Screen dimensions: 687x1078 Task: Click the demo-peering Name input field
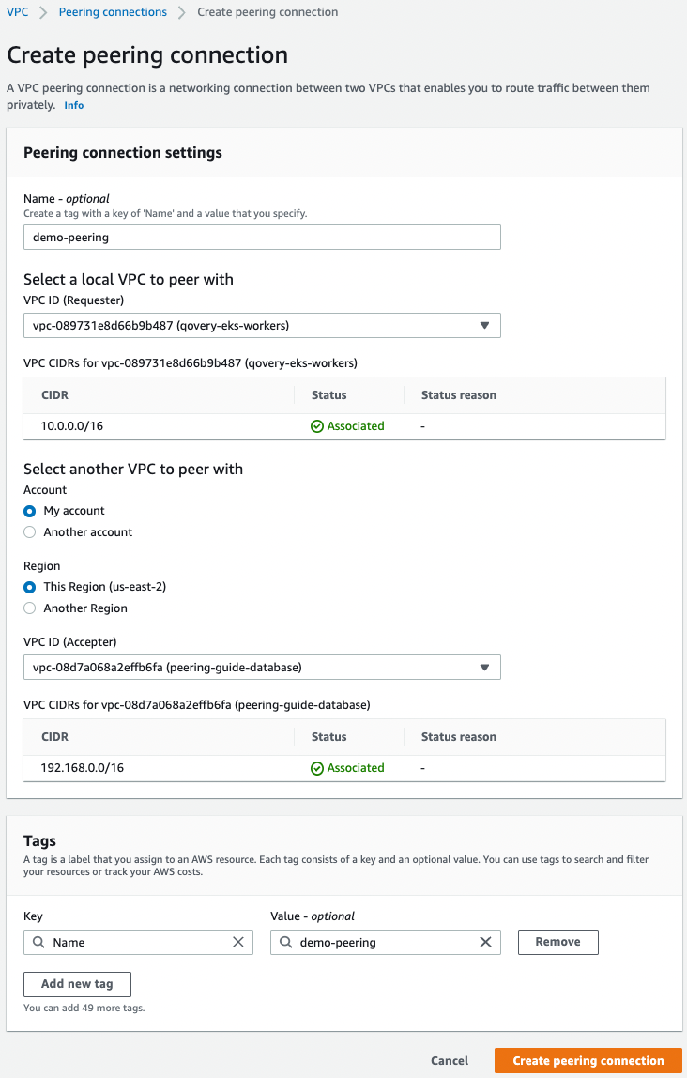pos(262,237)
